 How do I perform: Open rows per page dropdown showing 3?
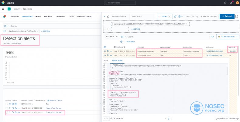(106, 118)
